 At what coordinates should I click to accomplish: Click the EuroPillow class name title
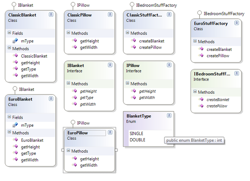tap(77, 133)
